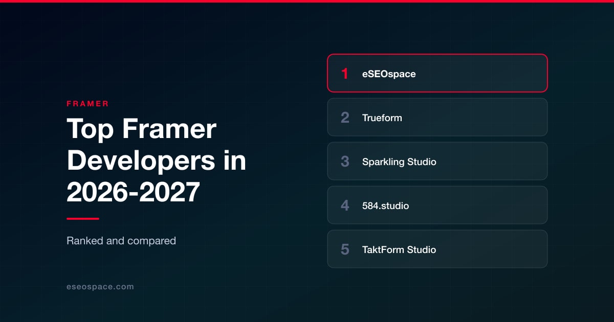Screen dimensions: 614x322
Task: Choose the Sparkling Studio list card
Action: click(x=437, y=161)
